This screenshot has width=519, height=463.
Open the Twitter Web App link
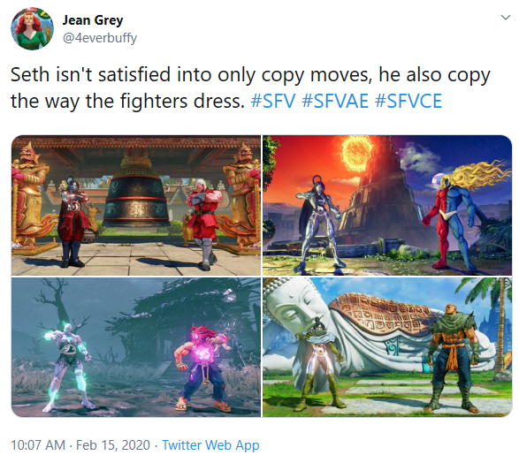[x=210, y=445]
